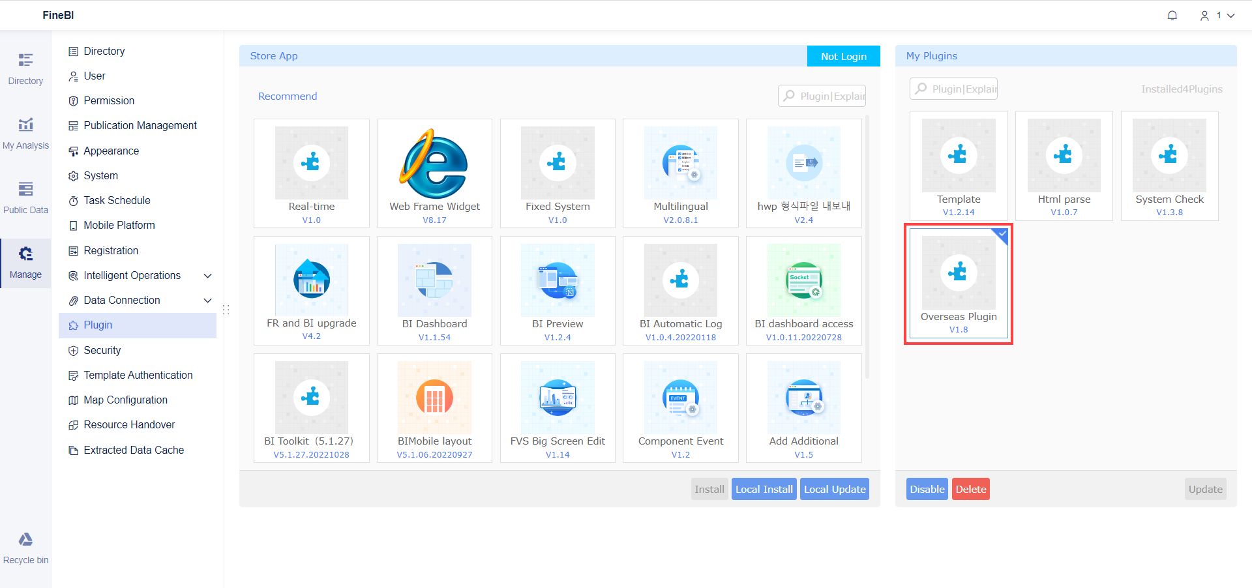Image resolution: width=1252 pixels, height=588 pixels.
Task: Select the My Analysis sidebar icon
Action: pos(25,132)
